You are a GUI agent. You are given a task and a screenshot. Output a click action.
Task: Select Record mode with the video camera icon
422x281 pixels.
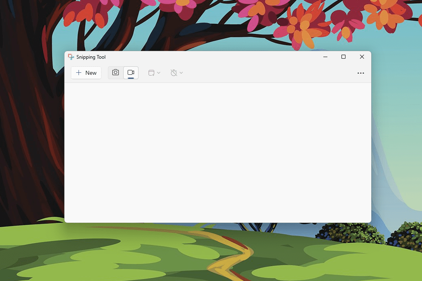point(131,72)
